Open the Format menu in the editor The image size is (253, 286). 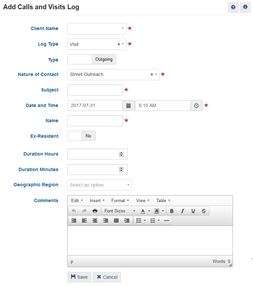pyautogui.click(x=120, y=200)
